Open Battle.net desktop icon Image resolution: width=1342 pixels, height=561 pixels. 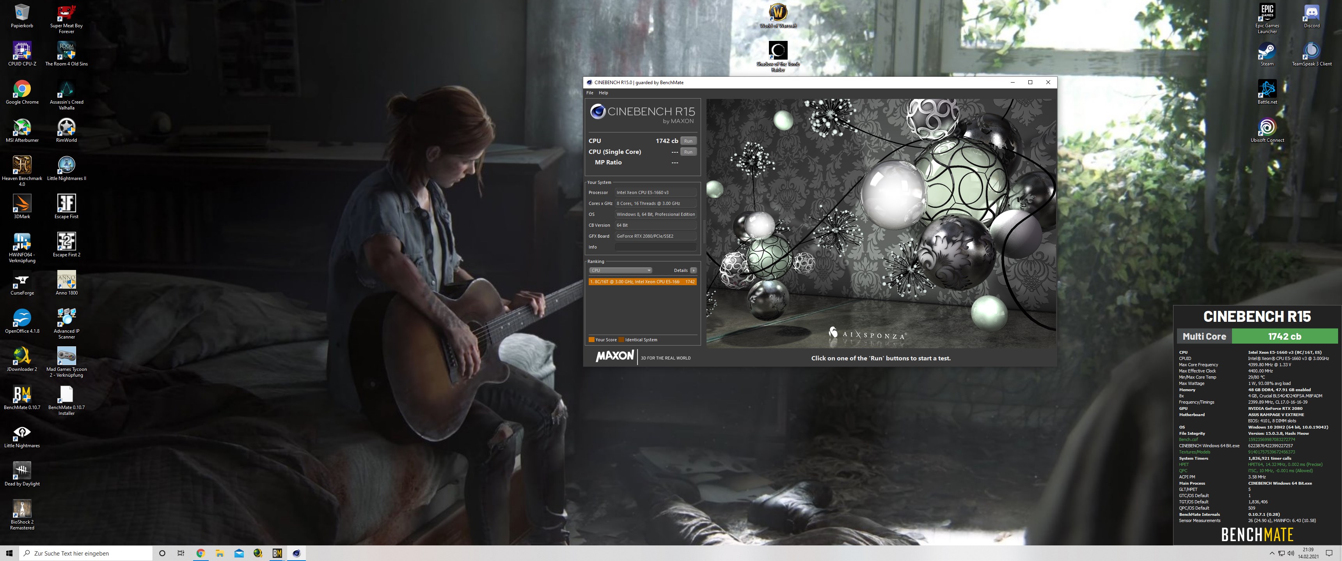1267,92
